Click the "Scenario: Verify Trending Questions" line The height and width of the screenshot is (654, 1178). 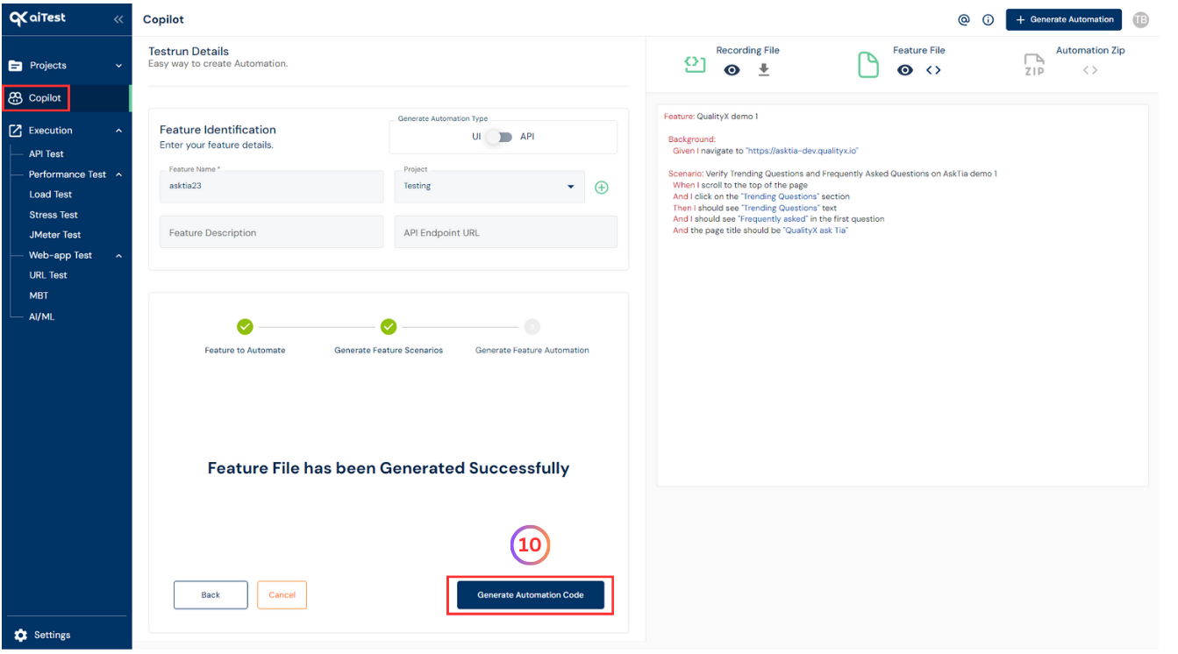[832, 174]
